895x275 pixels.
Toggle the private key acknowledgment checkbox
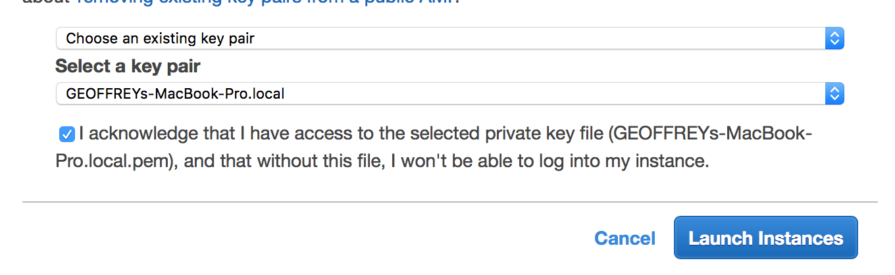(x=66, y=135)
